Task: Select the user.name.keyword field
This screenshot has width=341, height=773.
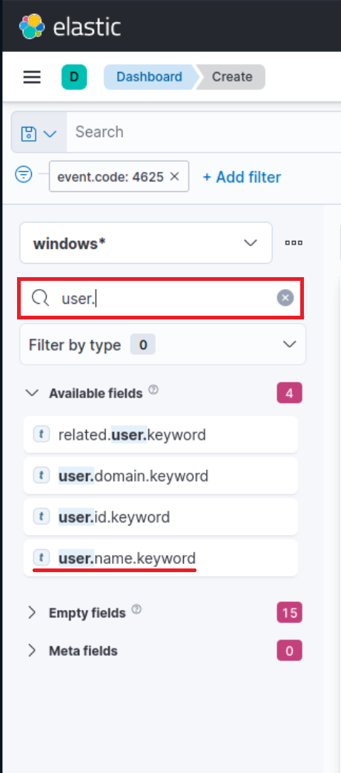Action: pyautogui.click(x=161, y=558)
